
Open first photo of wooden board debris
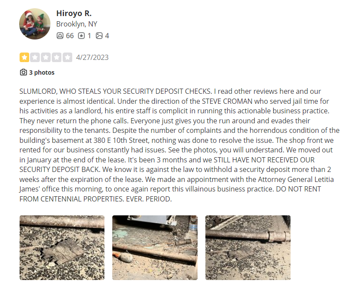(62, 247)
